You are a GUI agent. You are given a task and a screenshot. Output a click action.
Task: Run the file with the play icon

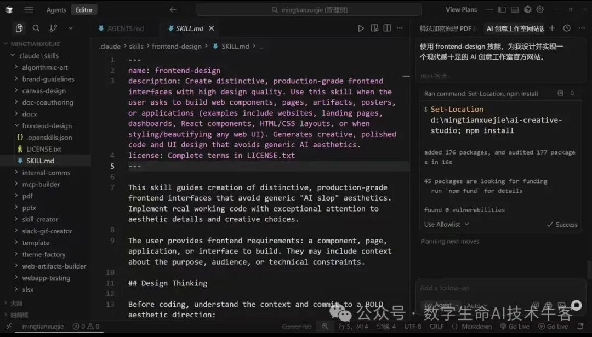pyautogui.click(x=361, y=28)
